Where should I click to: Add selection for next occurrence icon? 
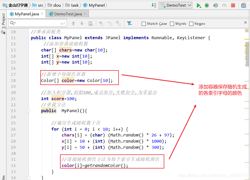pos(101,24)
